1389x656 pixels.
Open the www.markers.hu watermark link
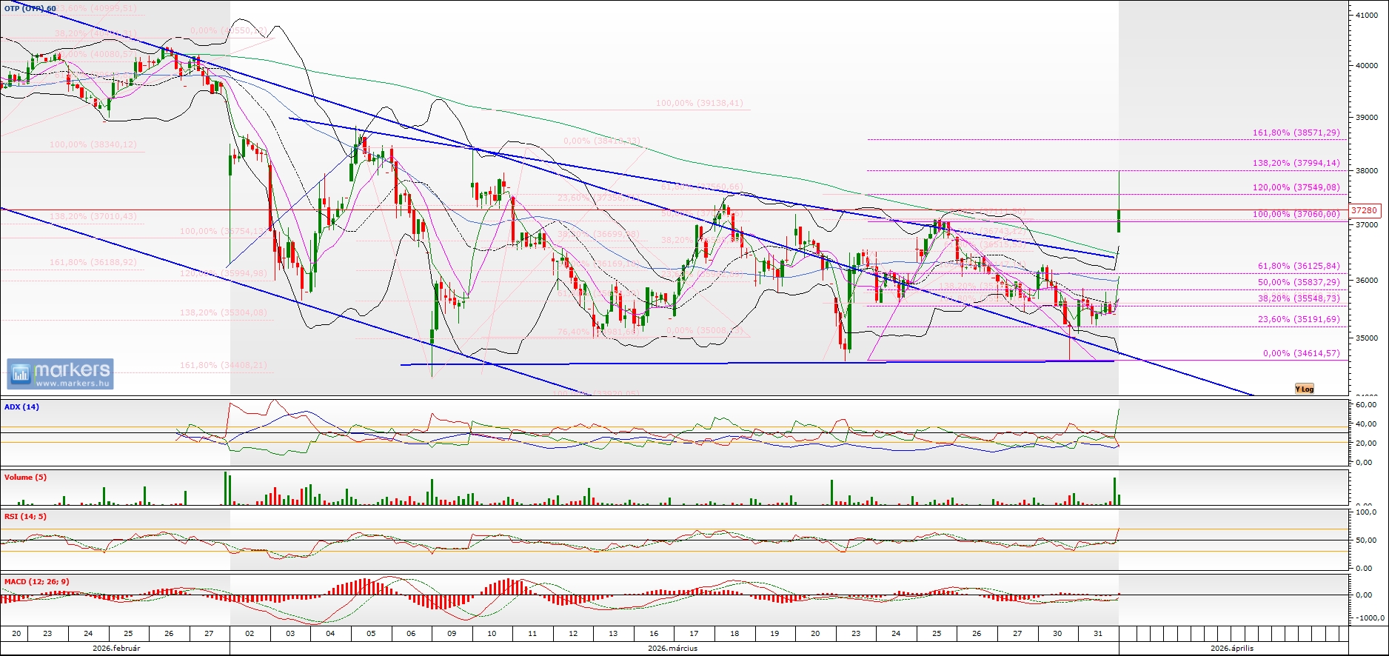click(73, 384)
